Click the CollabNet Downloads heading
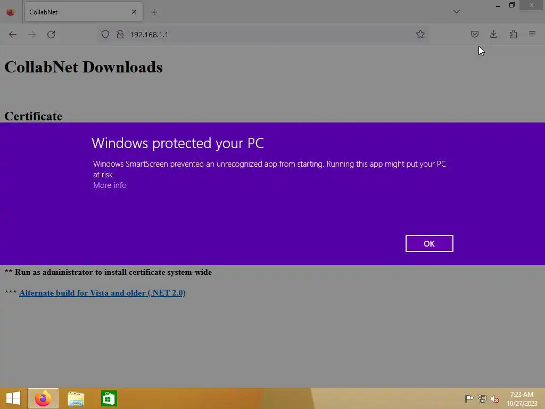Image resolution: width=545 pixels, height=409 pixels. pos(84,67)
